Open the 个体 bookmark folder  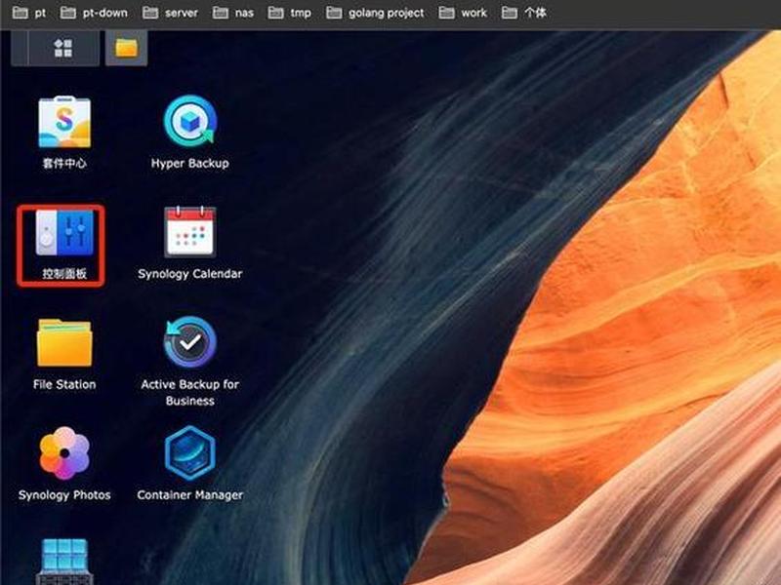[x=524, y=13]
